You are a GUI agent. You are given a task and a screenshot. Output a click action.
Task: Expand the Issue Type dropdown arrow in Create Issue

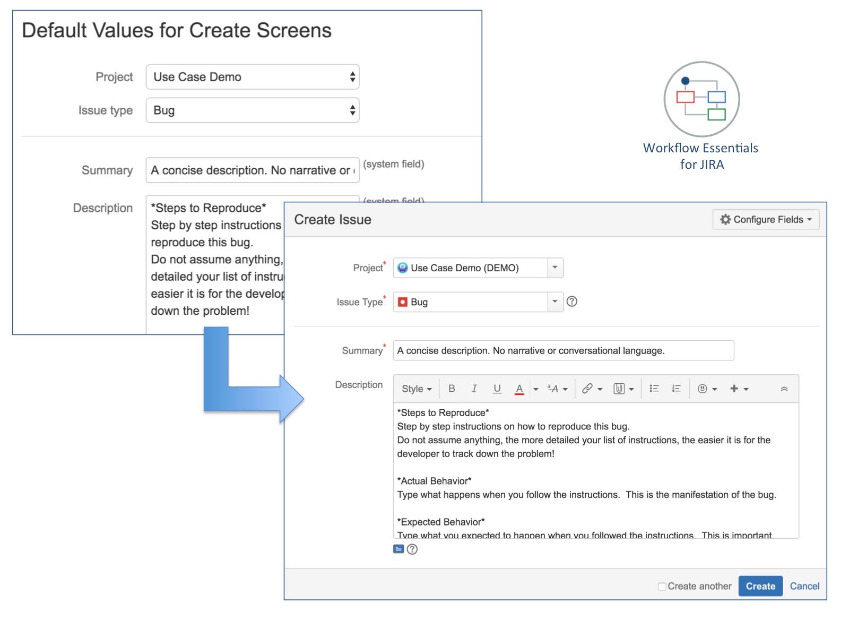click(x=555, y=302)
